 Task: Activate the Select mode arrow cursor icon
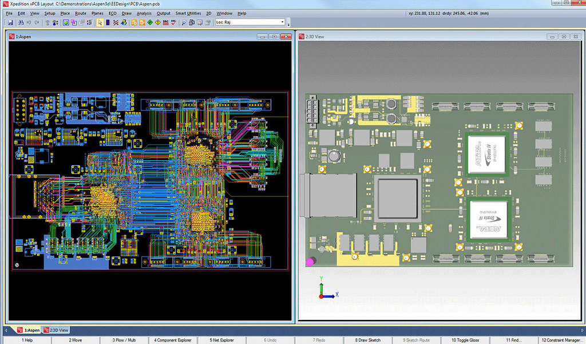coord(100,22)
